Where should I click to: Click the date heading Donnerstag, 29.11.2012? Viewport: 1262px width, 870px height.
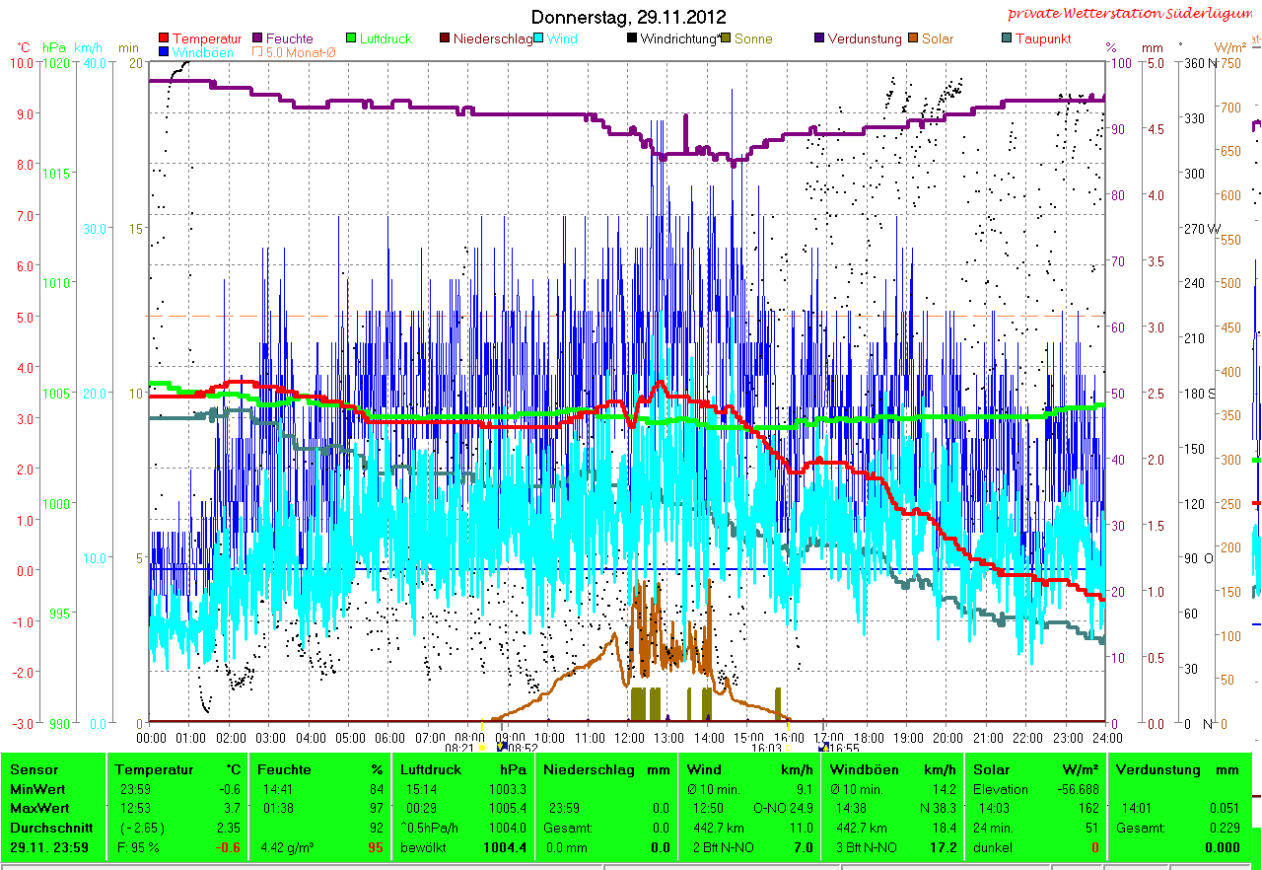[629, 17]
